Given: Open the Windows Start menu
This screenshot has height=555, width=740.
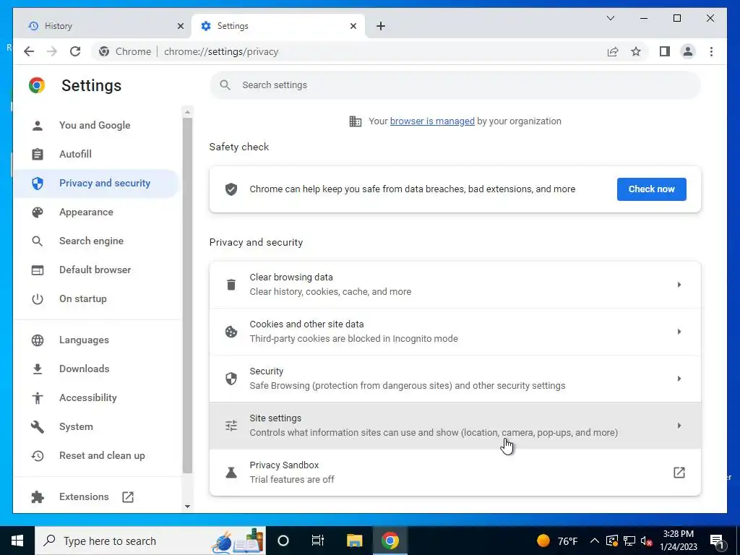Looking at the screenshot, I should tap(17, 541).
